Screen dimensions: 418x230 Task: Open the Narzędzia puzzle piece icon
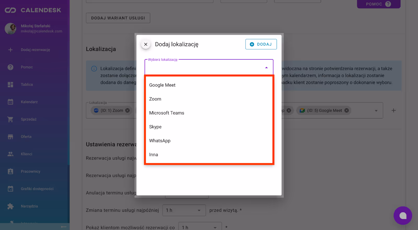click(10, 206)
